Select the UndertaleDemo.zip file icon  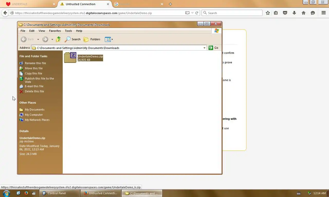[70, 57]
